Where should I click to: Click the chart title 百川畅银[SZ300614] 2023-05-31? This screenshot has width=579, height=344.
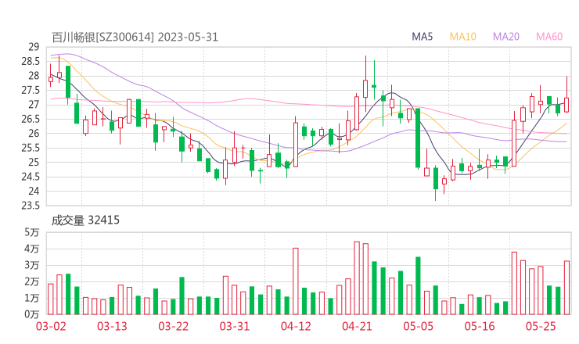(x=135, y=38)
